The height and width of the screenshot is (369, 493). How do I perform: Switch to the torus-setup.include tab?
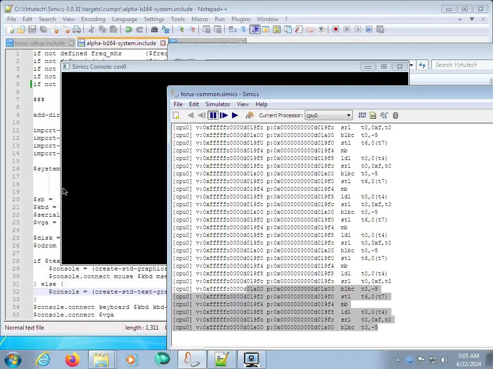tap(39, 43)
